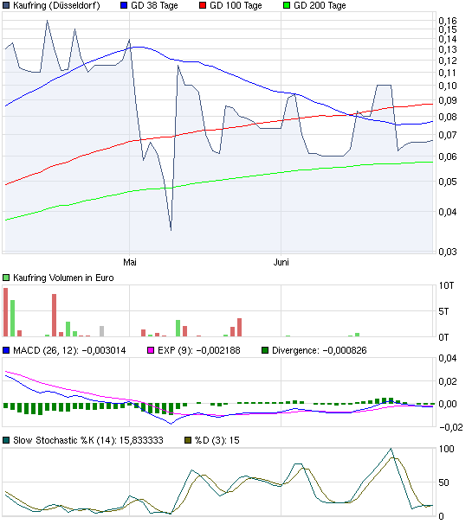The width and height of the screenshot is (472, 524).
Task: Click the 'GD 200 Tage' legend label
Action: (320, 6)
